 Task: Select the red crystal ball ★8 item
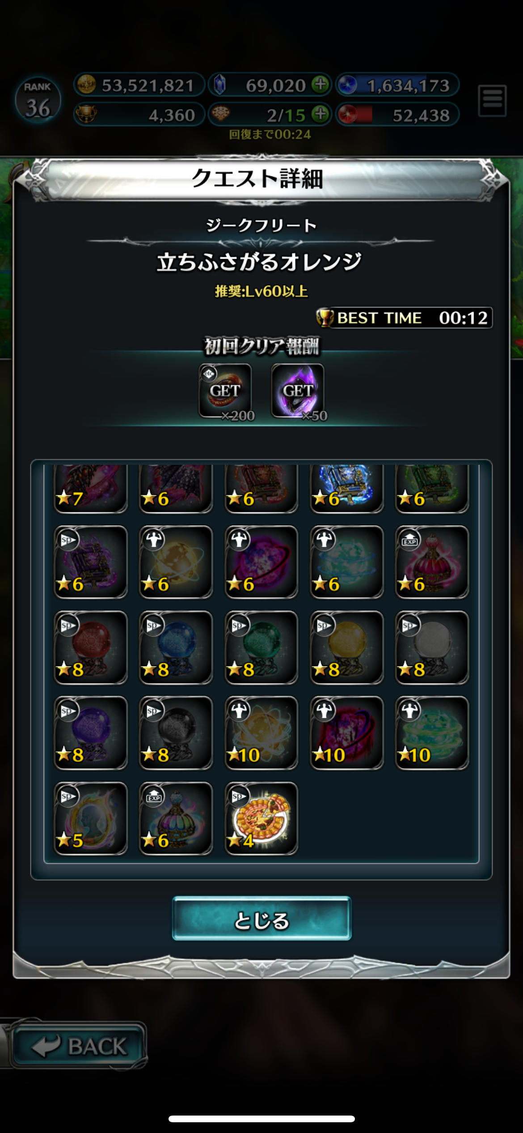tap(91, 647)
